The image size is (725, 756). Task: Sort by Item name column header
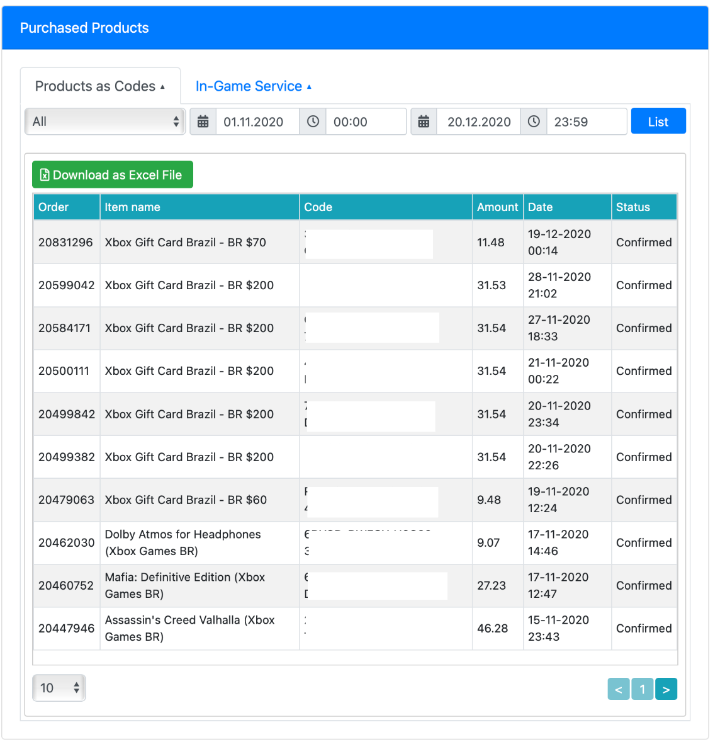click(200, 207)
